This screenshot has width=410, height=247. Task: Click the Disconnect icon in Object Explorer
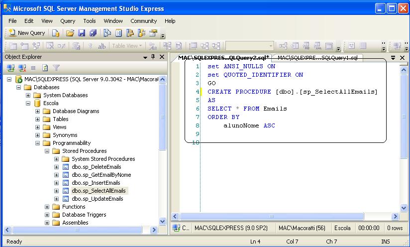[x=22, y=68]
